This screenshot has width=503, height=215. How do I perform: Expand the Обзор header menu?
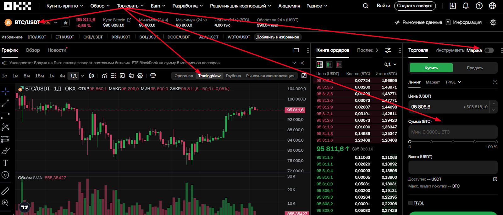coord(100,6)
